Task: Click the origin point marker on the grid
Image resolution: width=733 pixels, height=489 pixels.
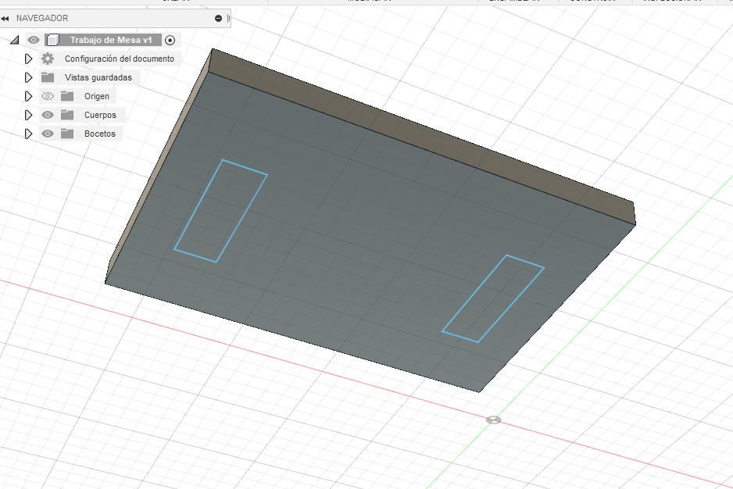Action: pyautogui.click(x=494, y=419)
